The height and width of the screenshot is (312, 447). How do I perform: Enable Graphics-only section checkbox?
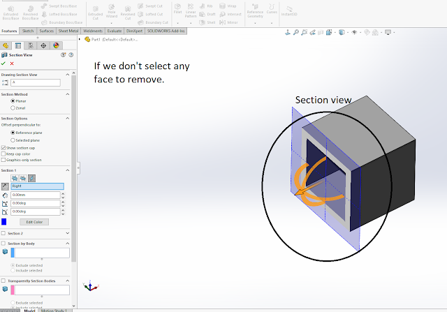[3, 160]
